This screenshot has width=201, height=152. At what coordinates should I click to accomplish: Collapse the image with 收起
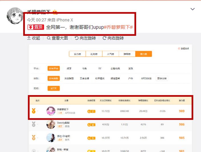pos(34,38)
